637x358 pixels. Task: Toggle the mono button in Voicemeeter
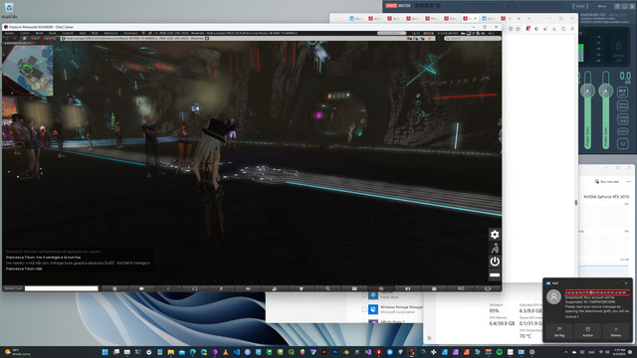click(622, 131)
